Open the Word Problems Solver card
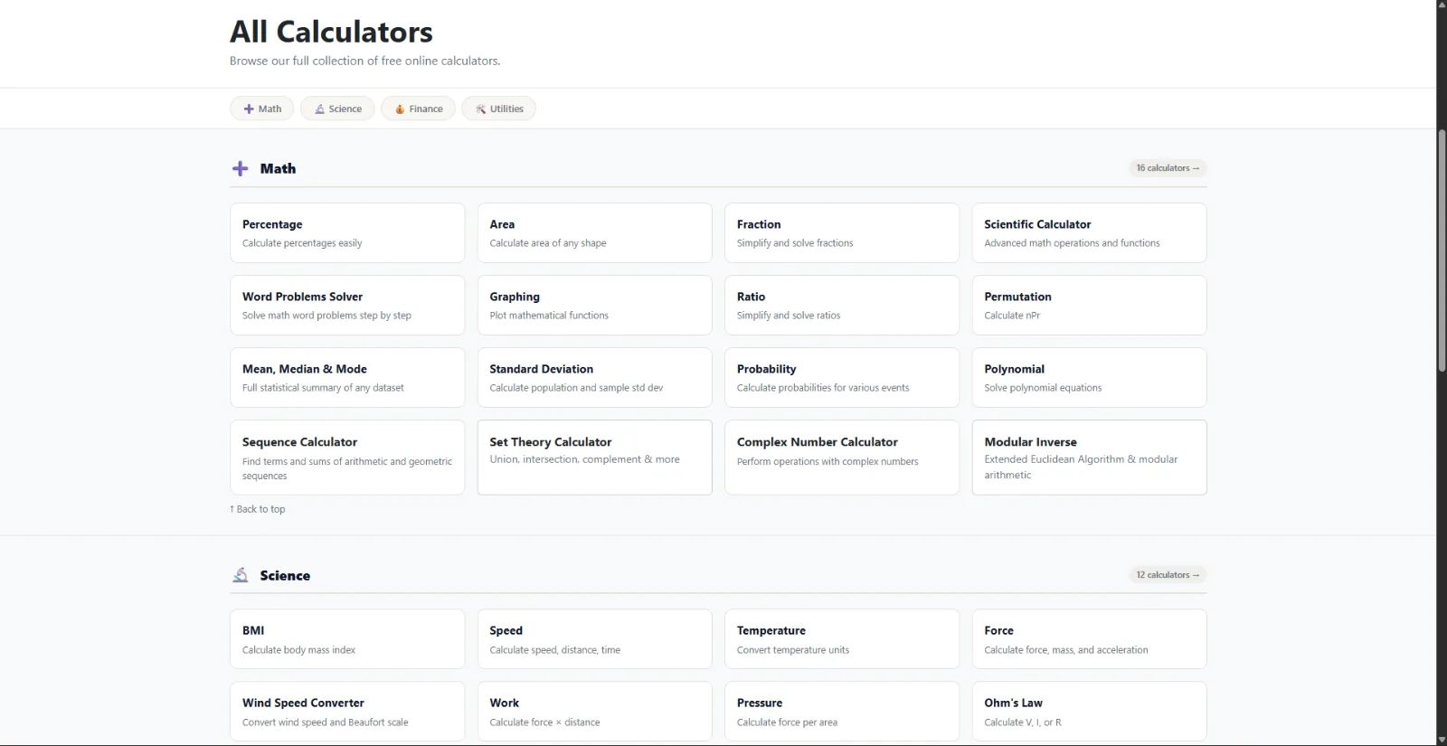 (347, 306)
